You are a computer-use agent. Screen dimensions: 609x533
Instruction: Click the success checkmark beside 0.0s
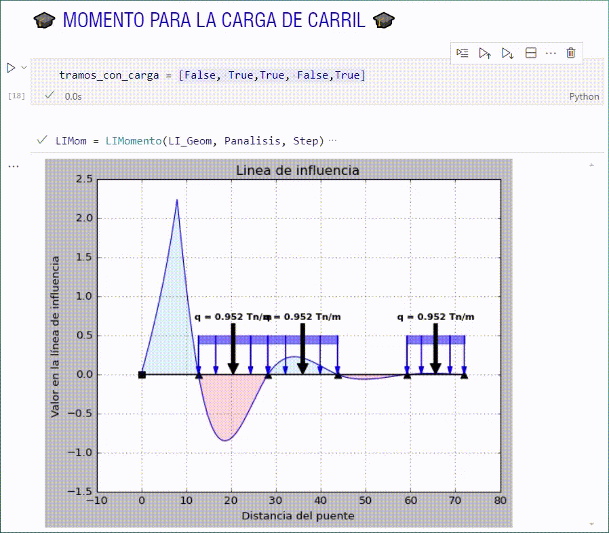point(49,96)
